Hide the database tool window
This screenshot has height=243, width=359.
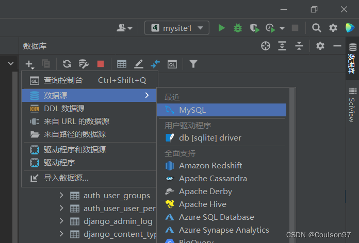pos(337,46)
